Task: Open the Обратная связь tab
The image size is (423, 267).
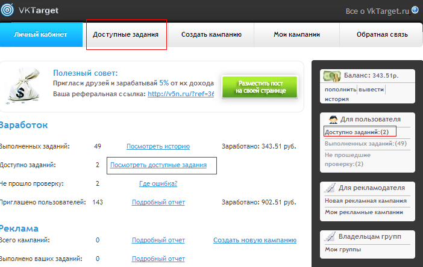Action: [x=381, y=34]
